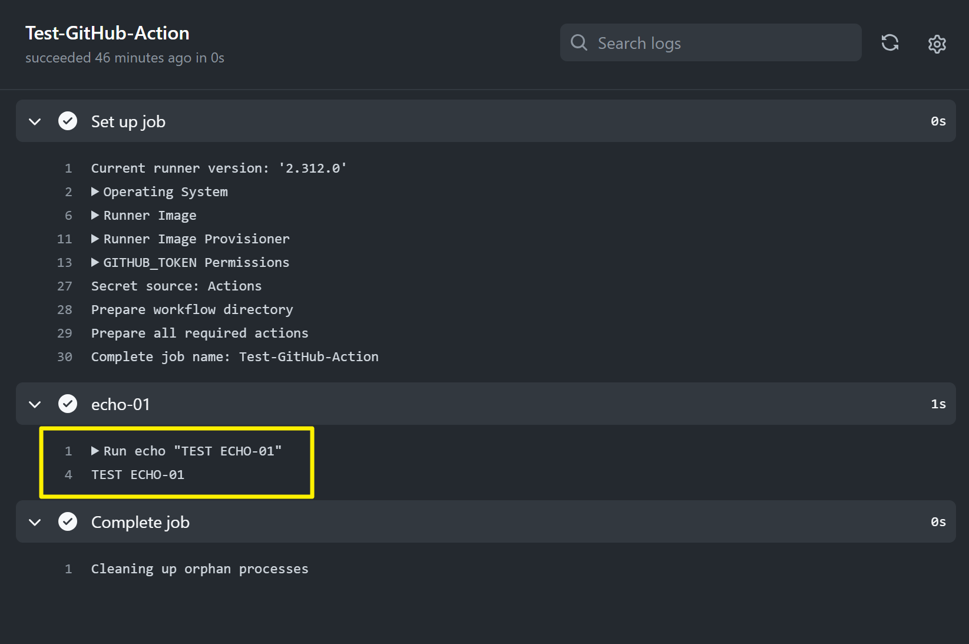This screenshot has height=644, width=969.
Task: Focus the Search logs input field
Action: pyautogui.click(x=710, y=42)
